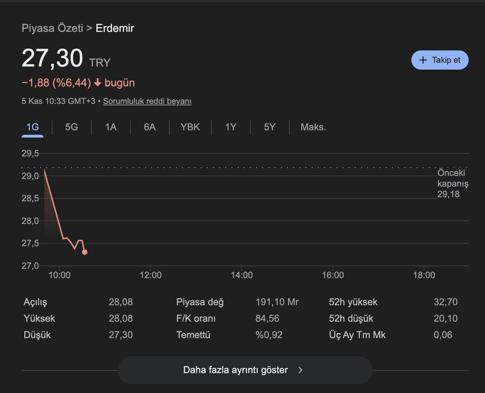Open the Sorumluluk reddi beyanı link
The image size is (485, 393).
147,101
